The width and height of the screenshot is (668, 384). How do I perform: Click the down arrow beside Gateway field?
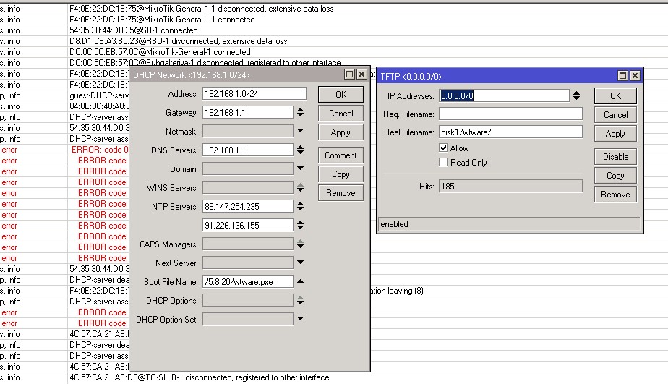[301, 116]
